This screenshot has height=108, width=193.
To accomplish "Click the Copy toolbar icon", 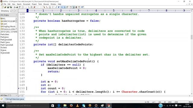I will pos(29,7).
